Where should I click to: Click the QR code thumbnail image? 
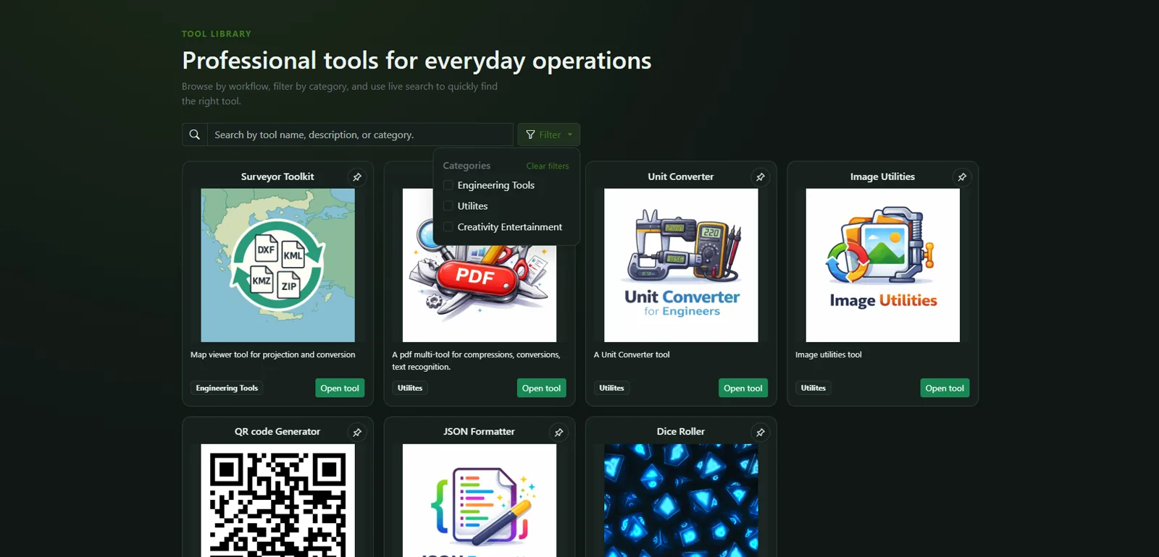click(x=278, y=501)
